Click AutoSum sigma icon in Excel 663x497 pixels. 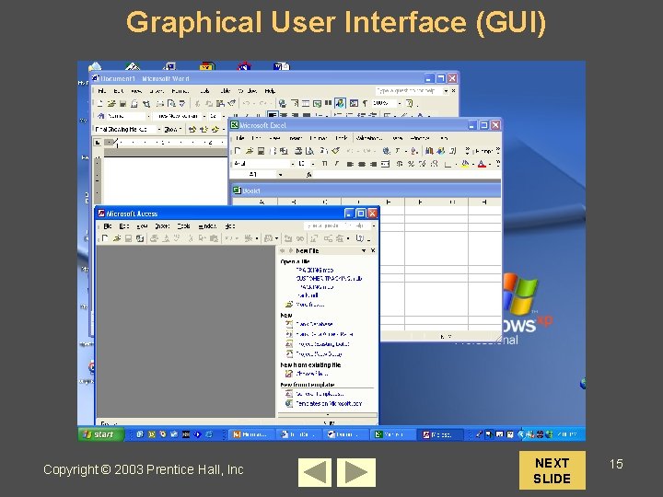click(398, 151)
